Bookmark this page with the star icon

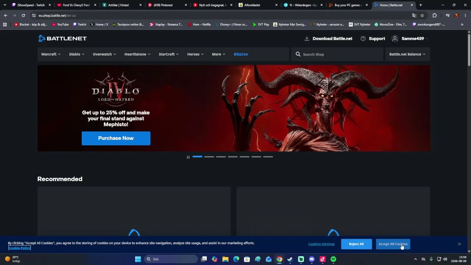pos(422,15)
